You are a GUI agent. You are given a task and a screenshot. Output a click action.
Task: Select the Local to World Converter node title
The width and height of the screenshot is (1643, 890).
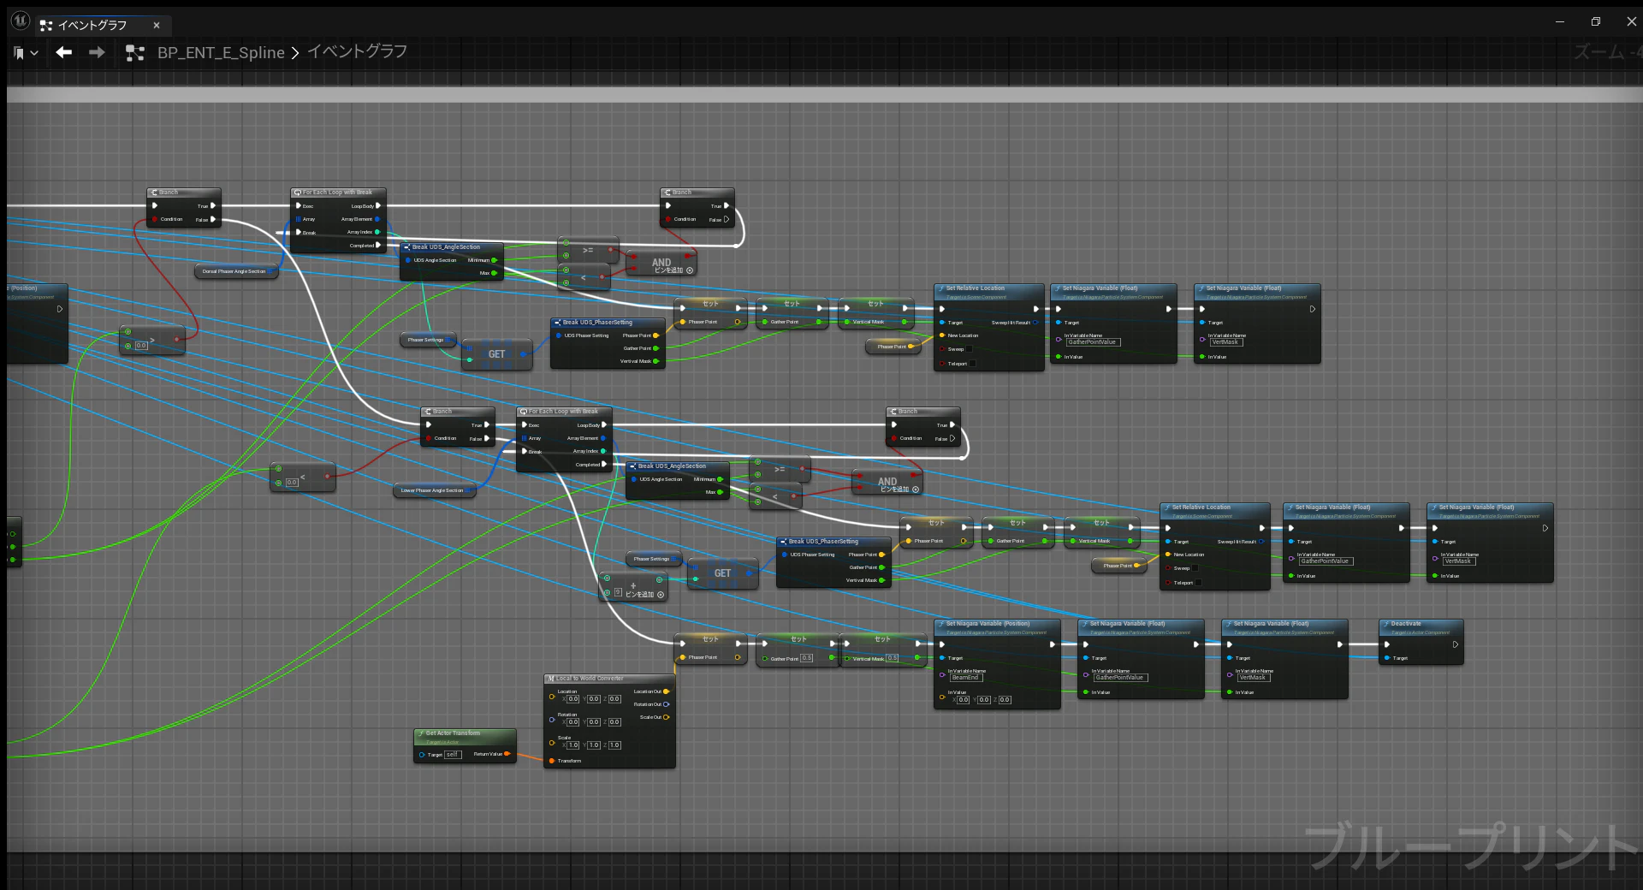pos(590,679)
